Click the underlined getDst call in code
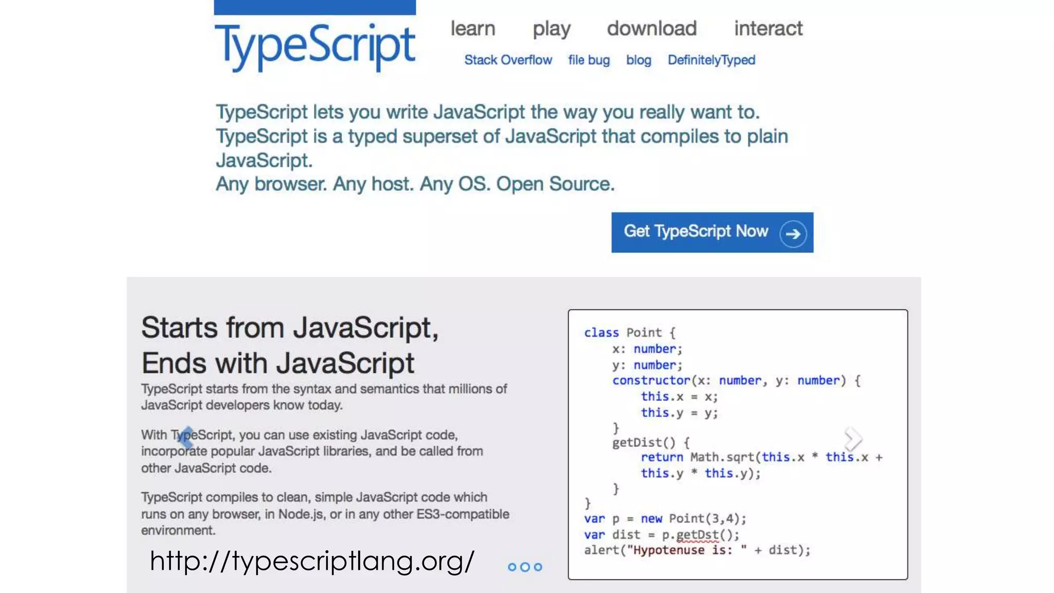The width and height of the screenshot is (1054, 593). [697, 535]
